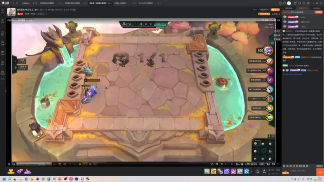Image resolution: width=324 pixels, height=182 pixels.
Task: Open the edit danmaku style icon
Action: coord(212,164)
